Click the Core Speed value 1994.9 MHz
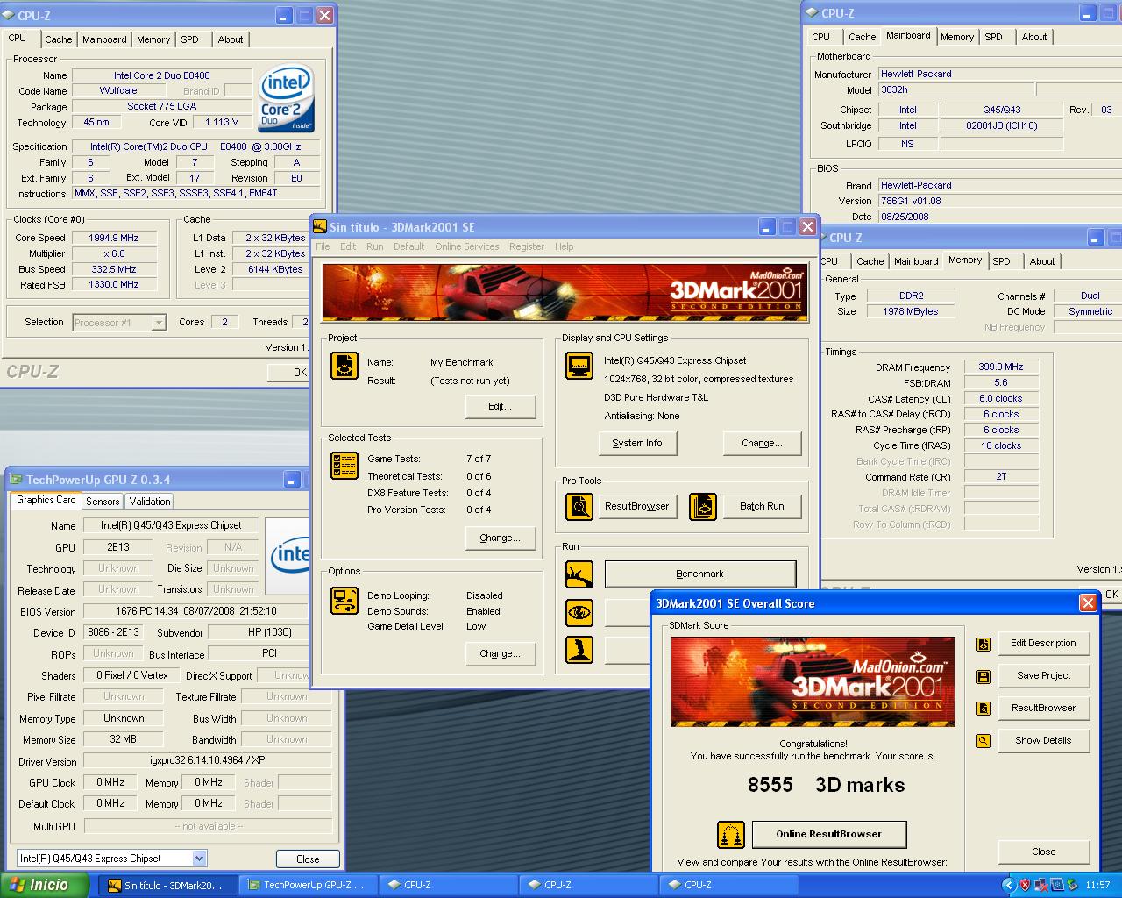1122x898 pixels. tap(114, 238)
